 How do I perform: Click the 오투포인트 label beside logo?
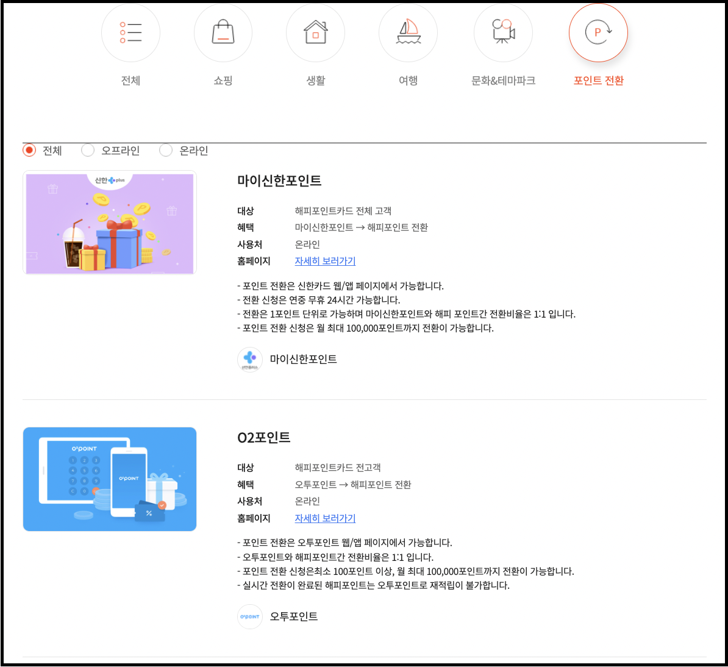tap(294, 616)
